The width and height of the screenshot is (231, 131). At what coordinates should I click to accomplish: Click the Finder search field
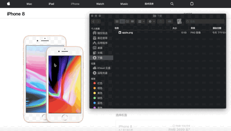205,22
